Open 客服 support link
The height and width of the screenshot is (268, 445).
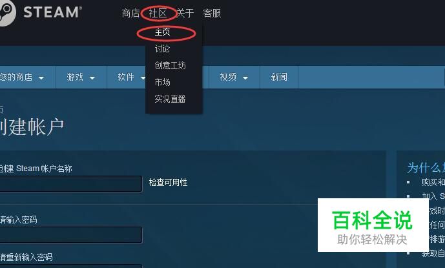click(x=212, y=13)
